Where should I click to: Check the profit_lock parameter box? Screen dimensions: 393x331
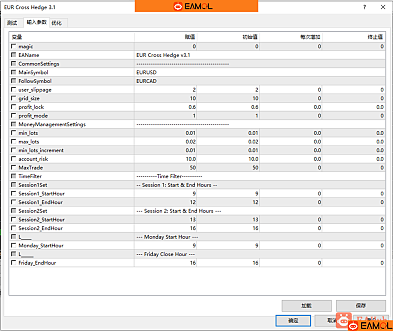pos(14,107)
